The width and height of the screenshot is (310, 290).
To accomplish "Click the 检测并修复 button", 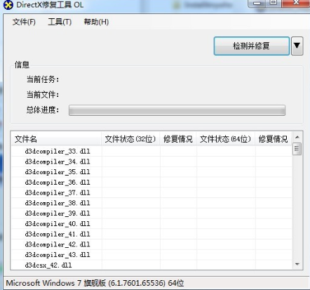I will coord(252,46).
